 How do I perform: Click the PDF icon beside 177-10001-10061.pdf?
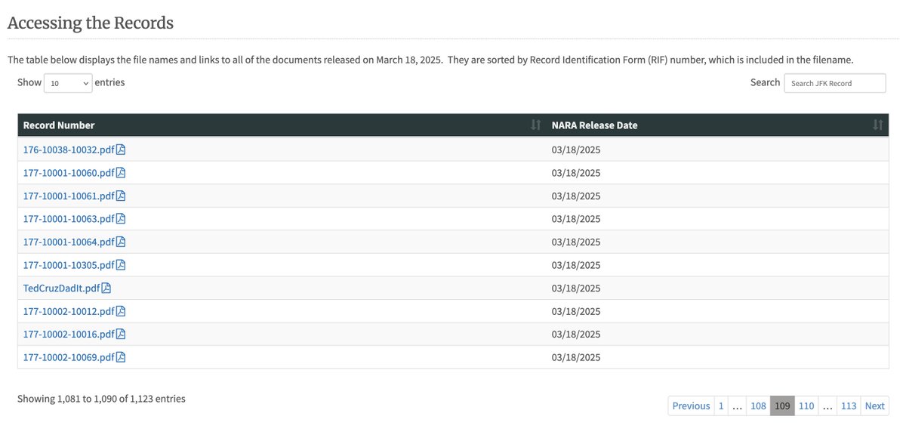[x=121, y=196]
